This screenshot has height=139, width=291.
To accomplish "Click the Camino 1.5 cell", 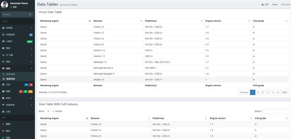I will [118, 56].
